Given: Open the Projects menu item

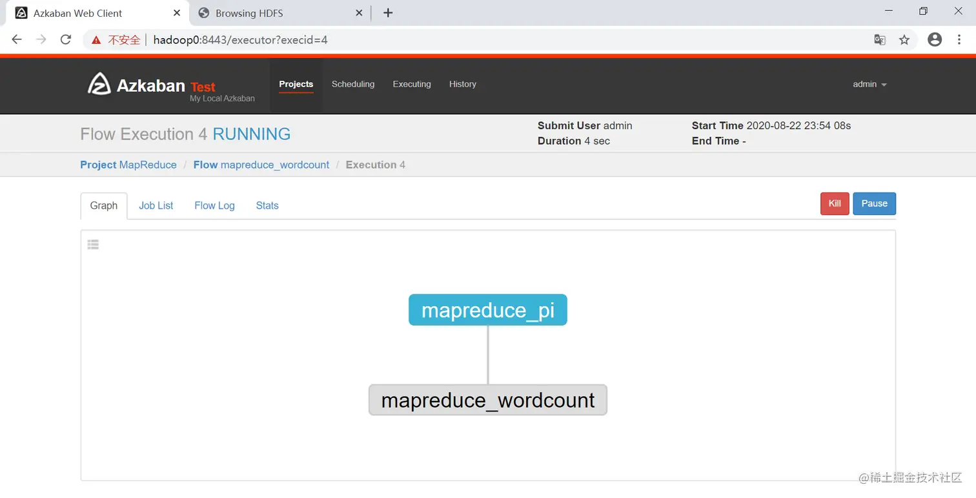Looking at the screenshot, I should tap(296, 84).
